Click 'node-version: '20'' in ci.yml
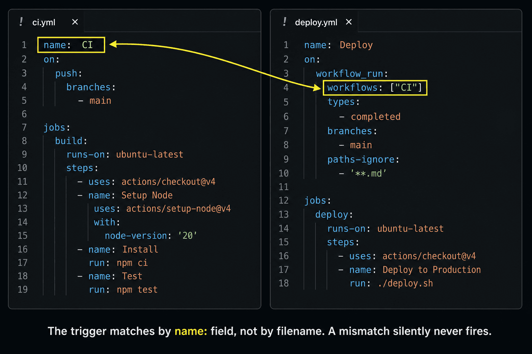Screen dimensions: 532x354 pos(151,235)
